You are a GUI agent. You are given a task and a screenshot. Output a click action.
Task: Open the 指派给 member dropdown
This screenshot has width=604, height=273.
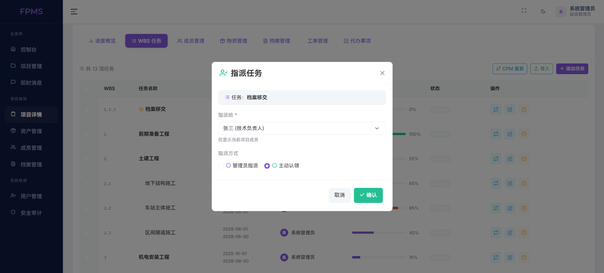(x=302, y=128)
